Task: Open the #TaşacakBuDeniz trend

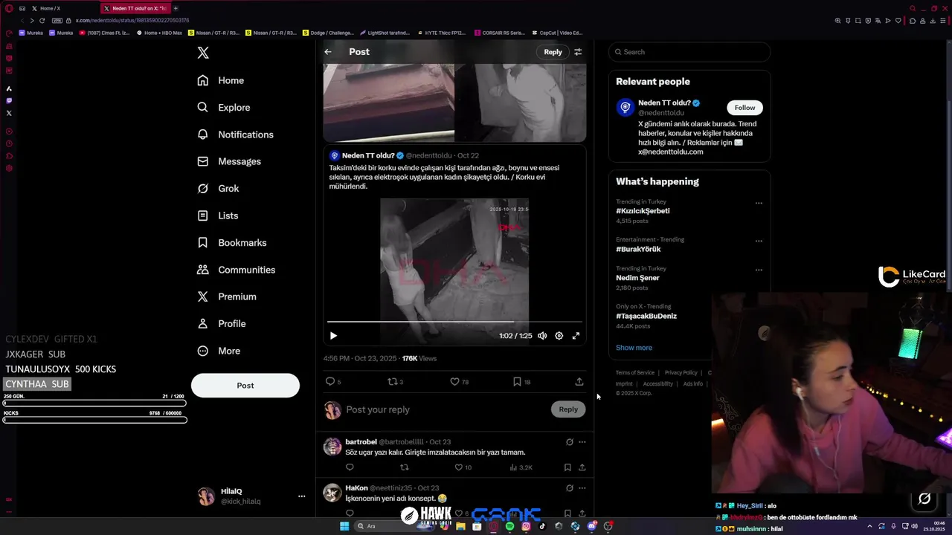Action: (646, 316)
